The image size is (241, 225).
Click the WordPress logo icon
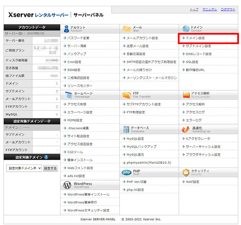(67, 185)
